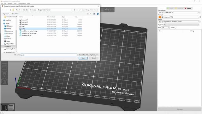
Task: Open the Configuration menu
Action: click(x=22, y=3)
